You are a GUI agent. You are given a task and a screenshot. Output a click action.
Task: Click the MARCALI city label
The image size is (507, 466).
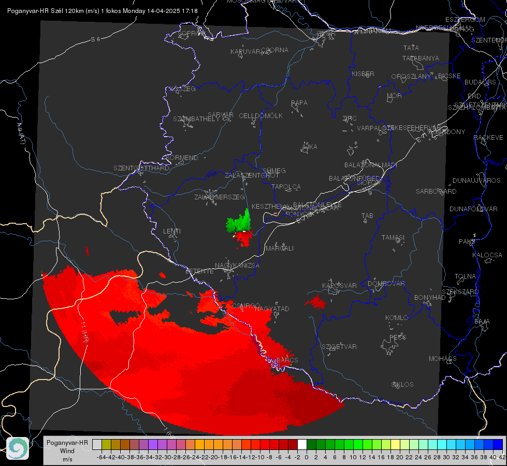(x=280, y=249)
